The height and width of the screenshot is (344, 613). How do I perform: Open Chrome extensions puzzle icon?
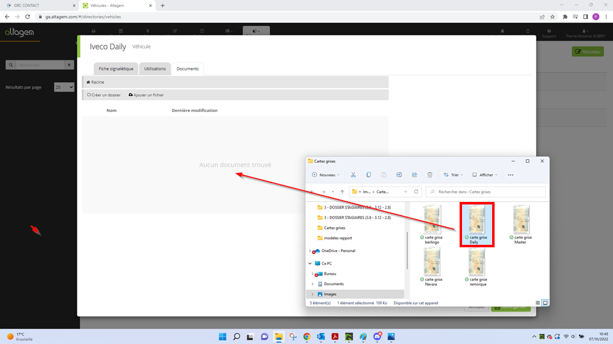click(x=565, y=17)
